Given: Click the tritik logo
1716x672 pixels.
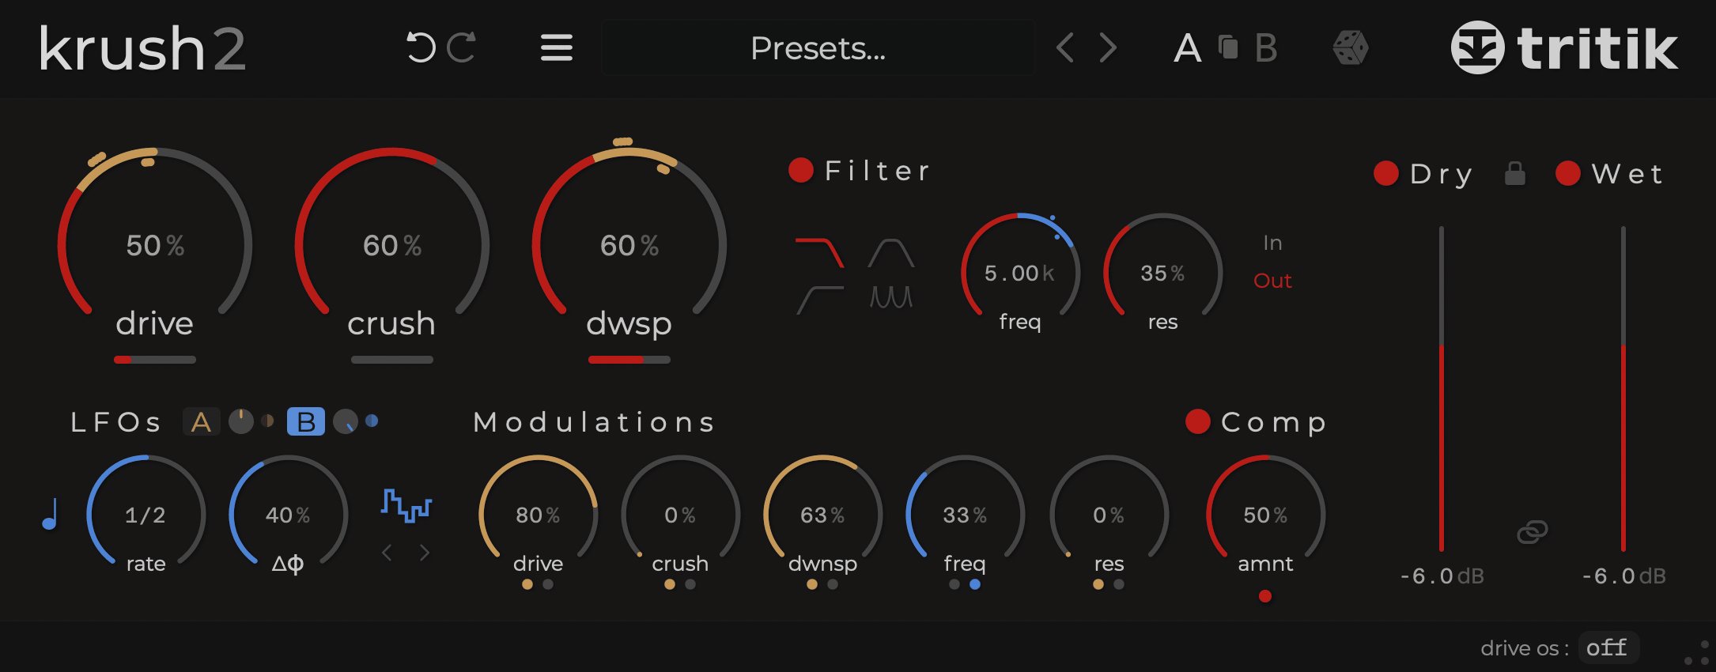Looking at the screenshot, I should [1563, 48].
